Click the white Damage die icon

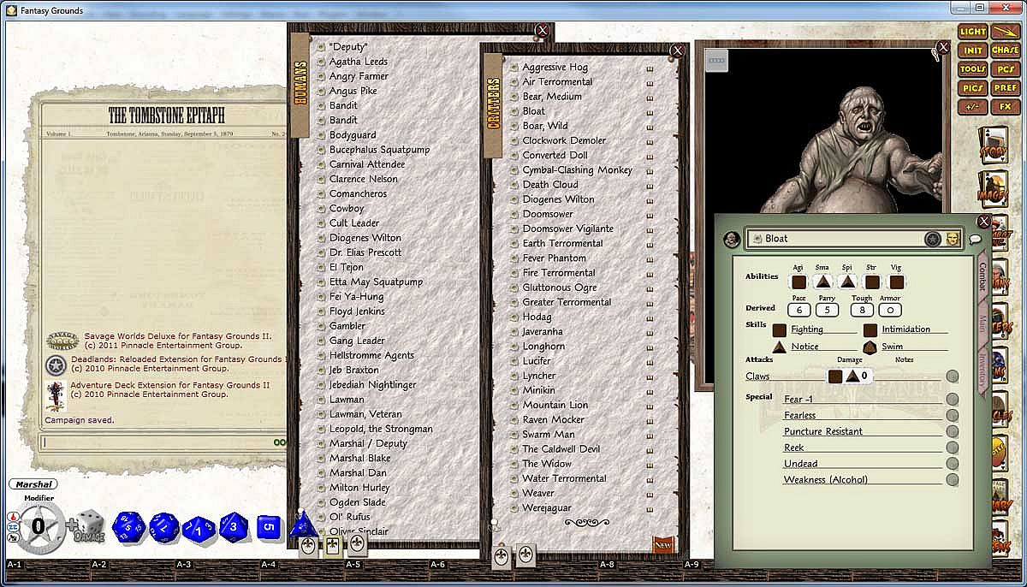[x=91, y=526]
